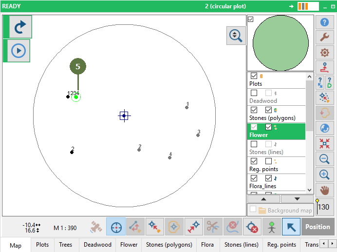Image resolution: width=337 pixels, height=252 pixels.
Task: Switch to the Flower tab
Action: coord(129,245)
